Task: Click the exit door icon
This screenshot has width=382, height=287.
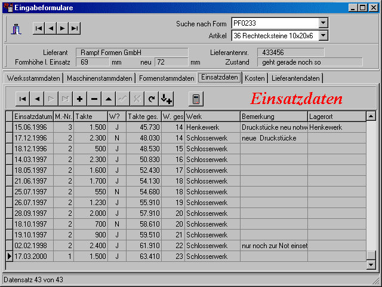Action: pyautogui.click(x=17, y=29)
